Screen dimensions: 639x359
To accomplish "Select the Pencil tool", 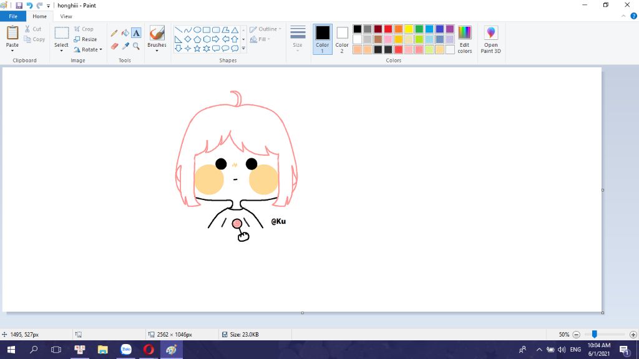I will [114, 33].
